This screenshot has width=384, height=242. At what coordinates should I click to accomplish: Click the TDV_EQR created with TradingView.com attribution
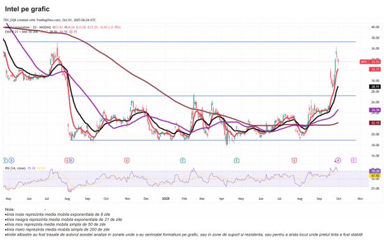(x=49, y=20)
